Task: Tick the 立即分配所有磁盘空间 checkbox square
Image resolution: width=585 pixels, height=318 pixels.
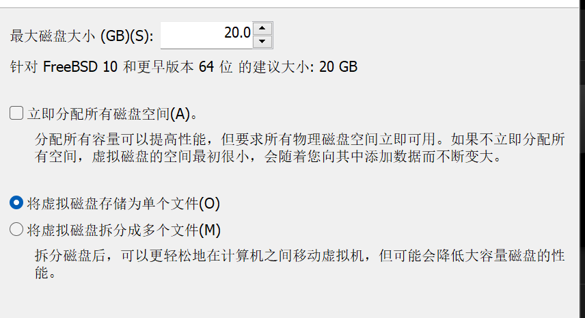Action: [x=16, y=113]
